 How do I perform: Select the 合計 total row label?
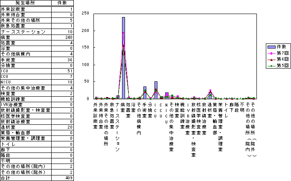coord(6,178)
